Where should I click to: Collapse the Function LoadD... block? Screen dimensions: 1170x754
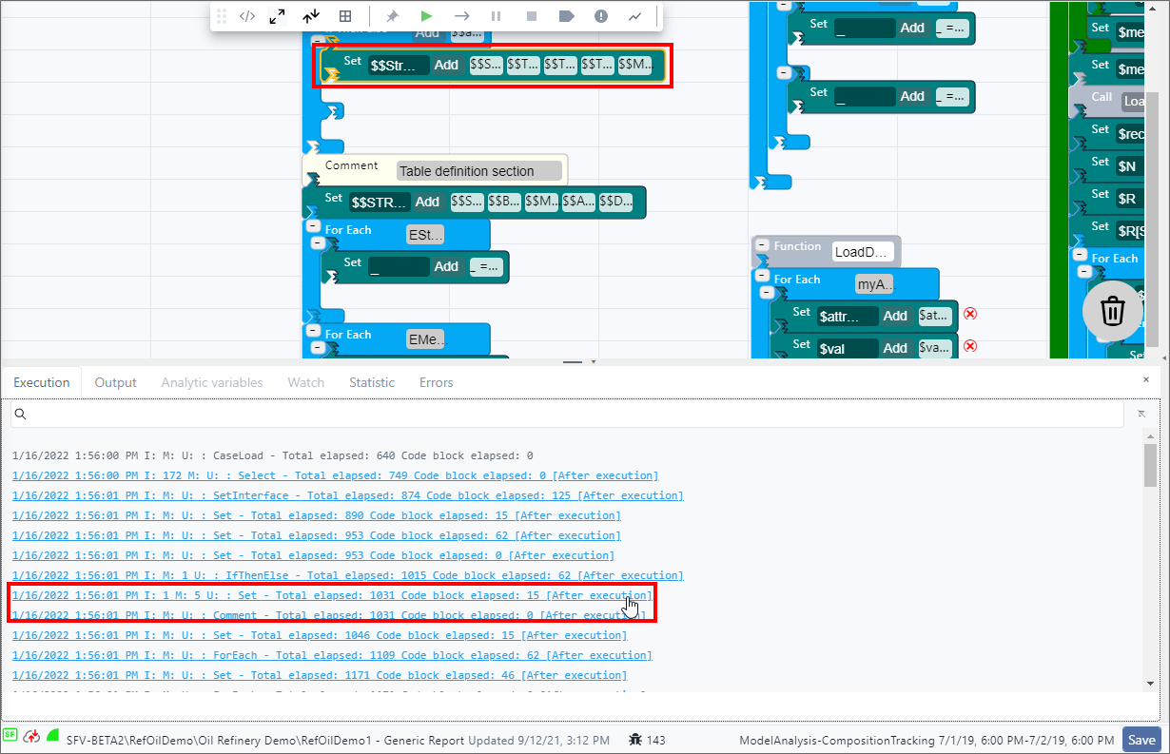pos(762,245)
